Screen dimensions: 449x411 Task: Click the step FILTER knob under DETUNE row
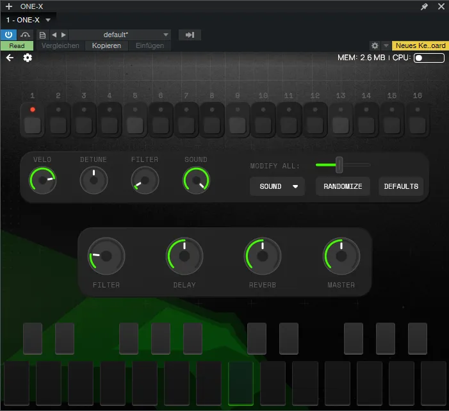point(145,181)
